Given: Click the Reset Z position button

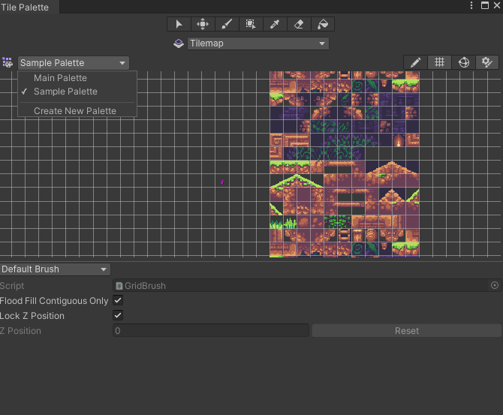Looking at the screenshot, I should (x=407, y=331).
